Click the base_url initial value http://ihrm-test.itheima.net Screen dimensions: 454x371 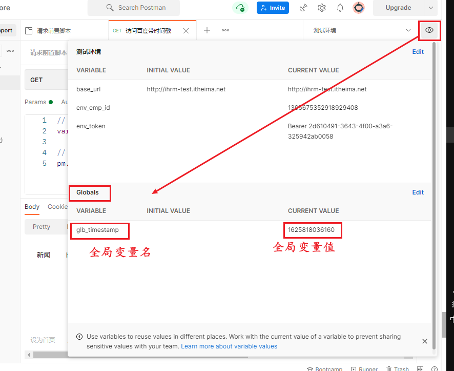coord(186,89)
